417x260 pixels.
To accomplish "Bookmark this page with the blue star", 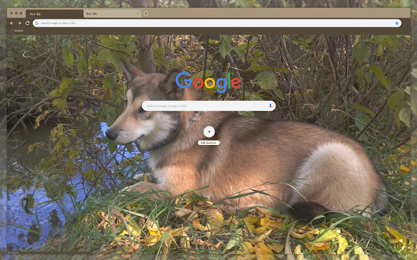I will [397, 23].
